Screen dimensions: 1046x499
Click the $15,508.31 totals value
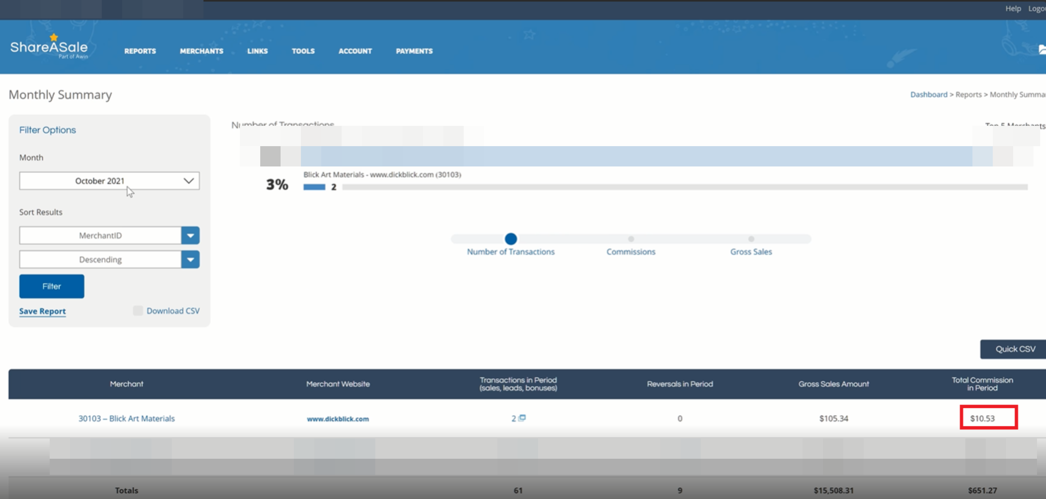click(834, 490)
